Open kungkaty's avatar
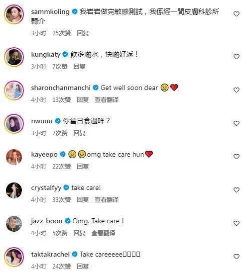The width and height of the screenshot is (242, 272). click(x=14, y=57)
